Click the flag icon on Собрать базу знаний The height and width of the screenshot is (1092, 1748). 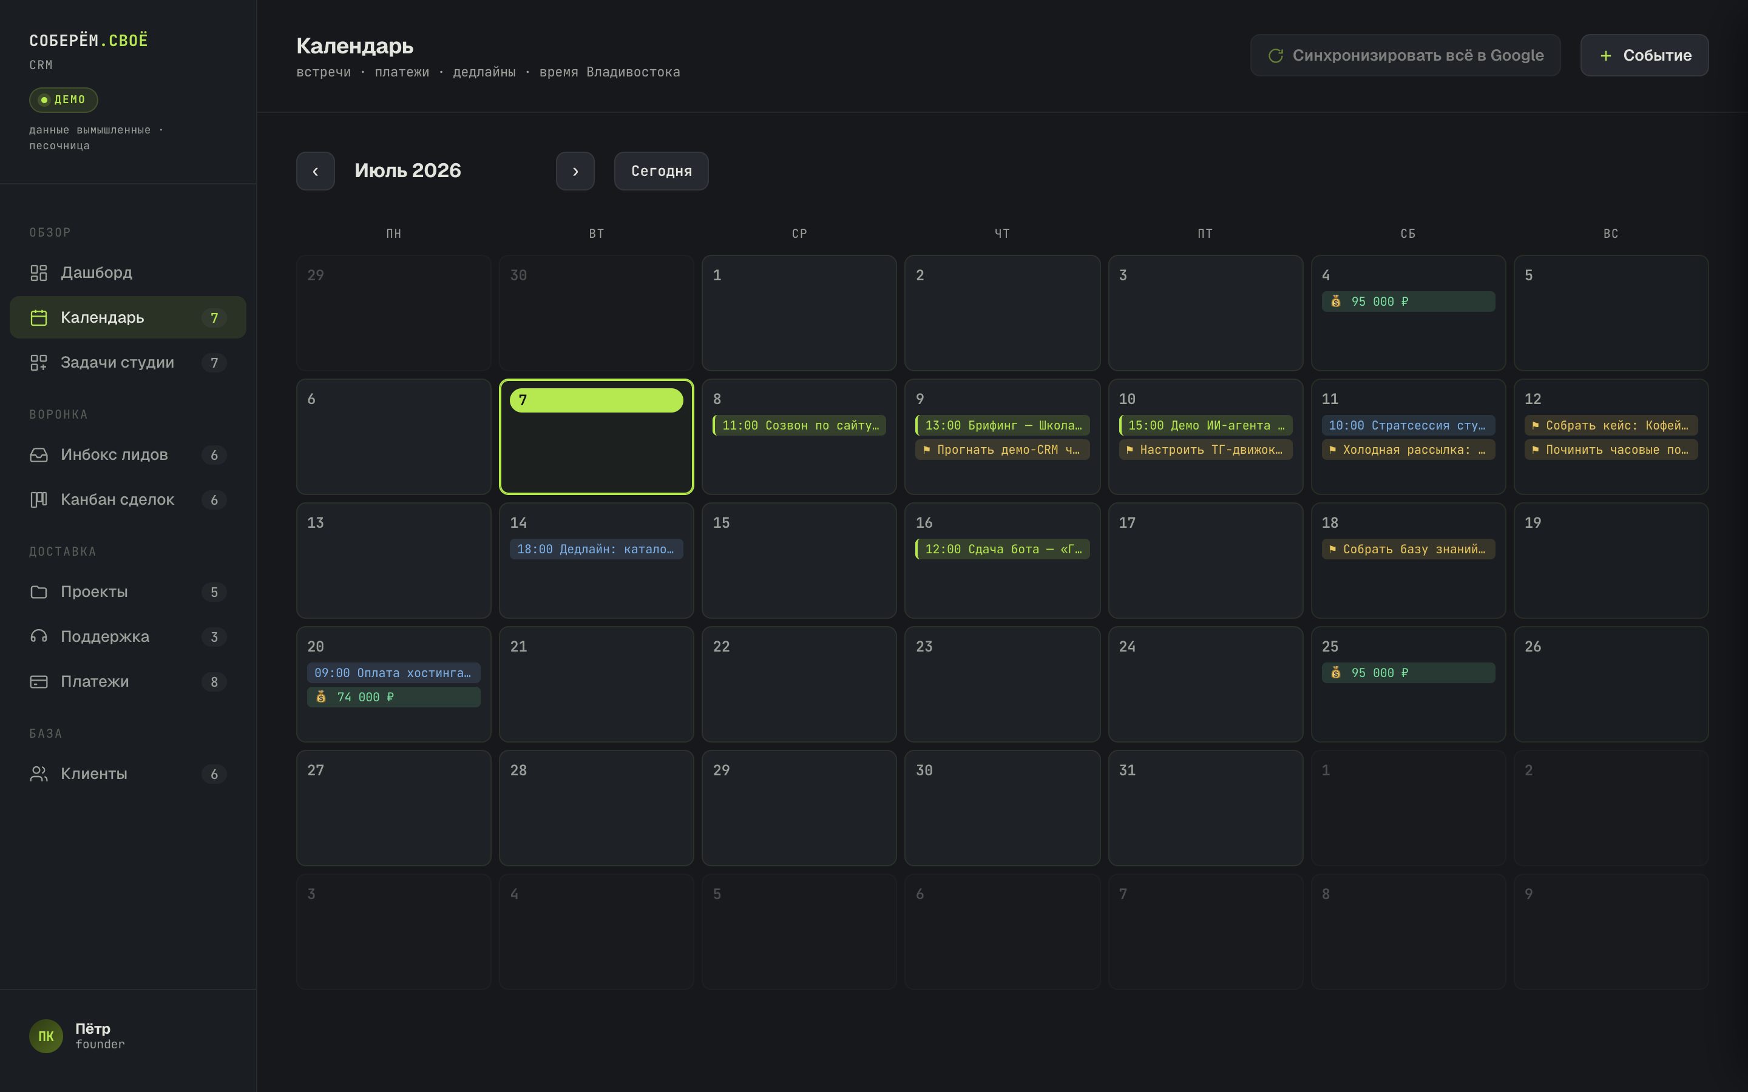click(x=1333, y=550)
